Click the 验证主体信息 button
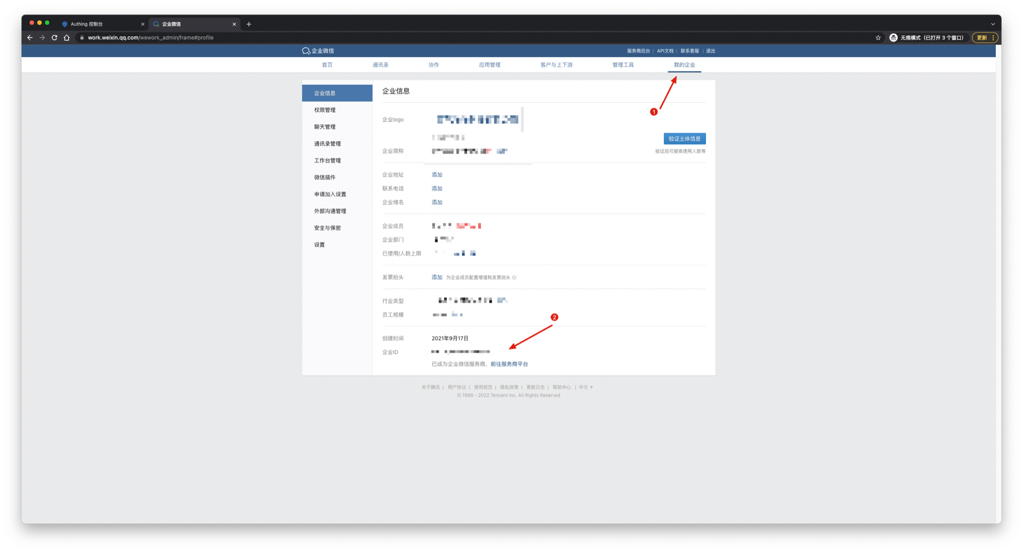Image resolution: width=1023 pixels, height=552 pixels. 684,139
